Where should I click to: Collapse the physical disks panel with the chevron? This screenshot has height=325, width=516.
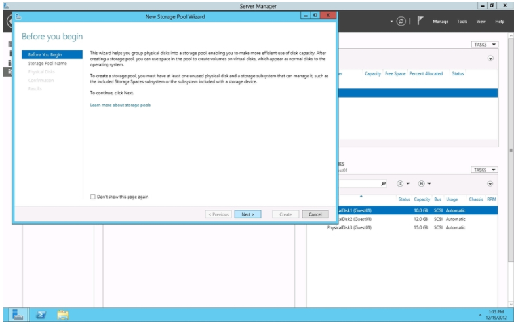[490, 183]
